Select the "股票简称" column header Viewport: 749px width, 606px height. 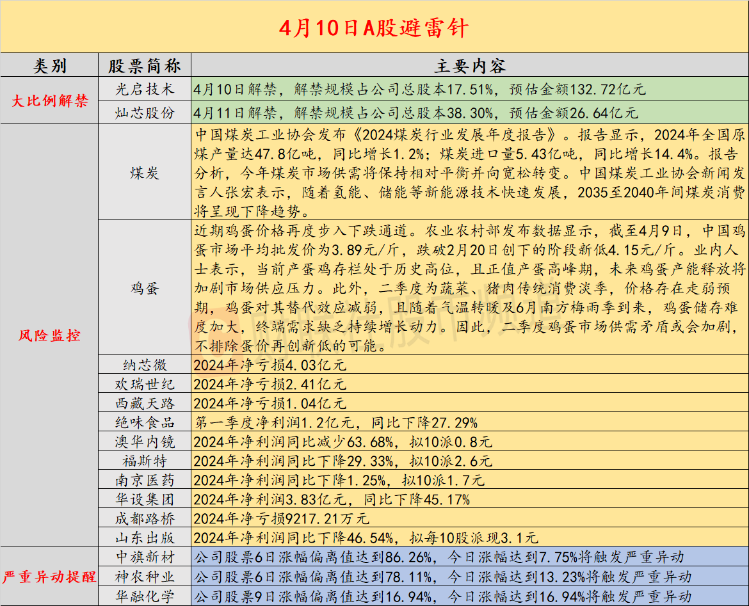click(145, 66)
